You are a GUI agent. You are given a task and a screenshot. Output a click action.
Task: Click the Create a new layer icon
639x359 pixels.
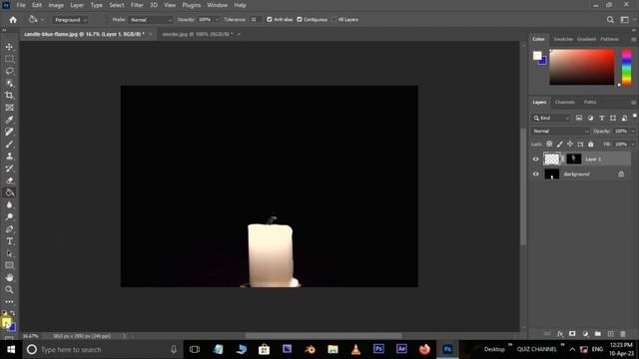click(x=610, y=334)
